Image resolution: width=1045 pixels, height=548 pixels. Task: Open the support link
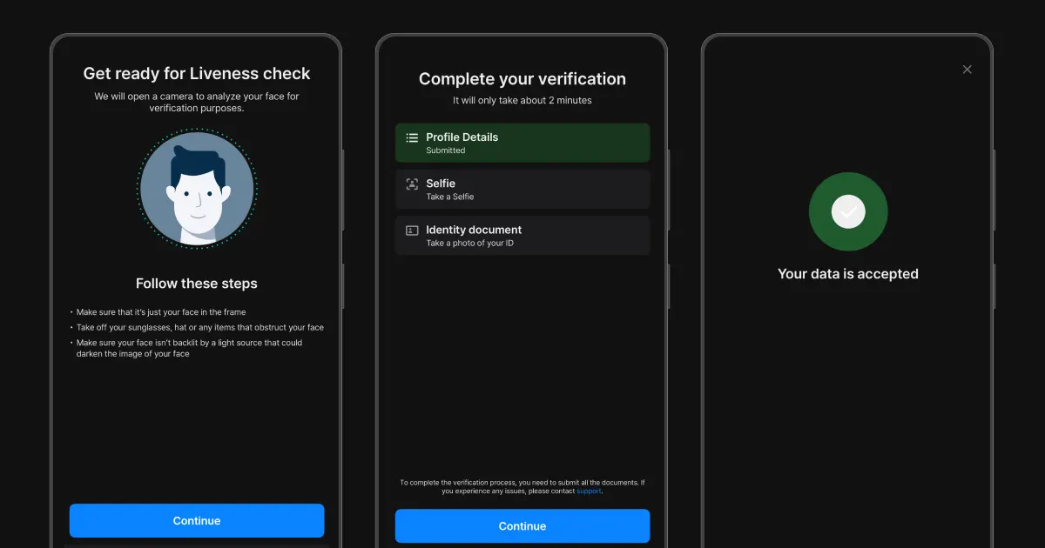(589, 491)
